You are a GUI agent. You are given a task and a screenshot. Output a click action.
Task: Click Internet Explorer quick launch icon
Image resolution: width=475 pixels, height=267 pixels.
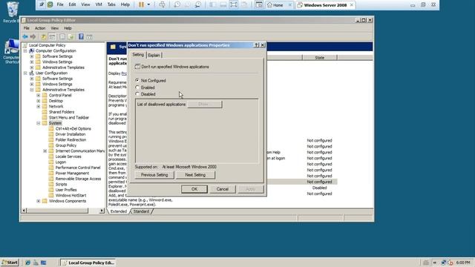(x=27, y=263)
